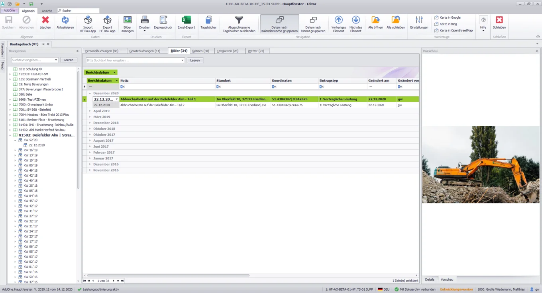Click the Leeren button in Navigation panel

click(x=68, y=60)
